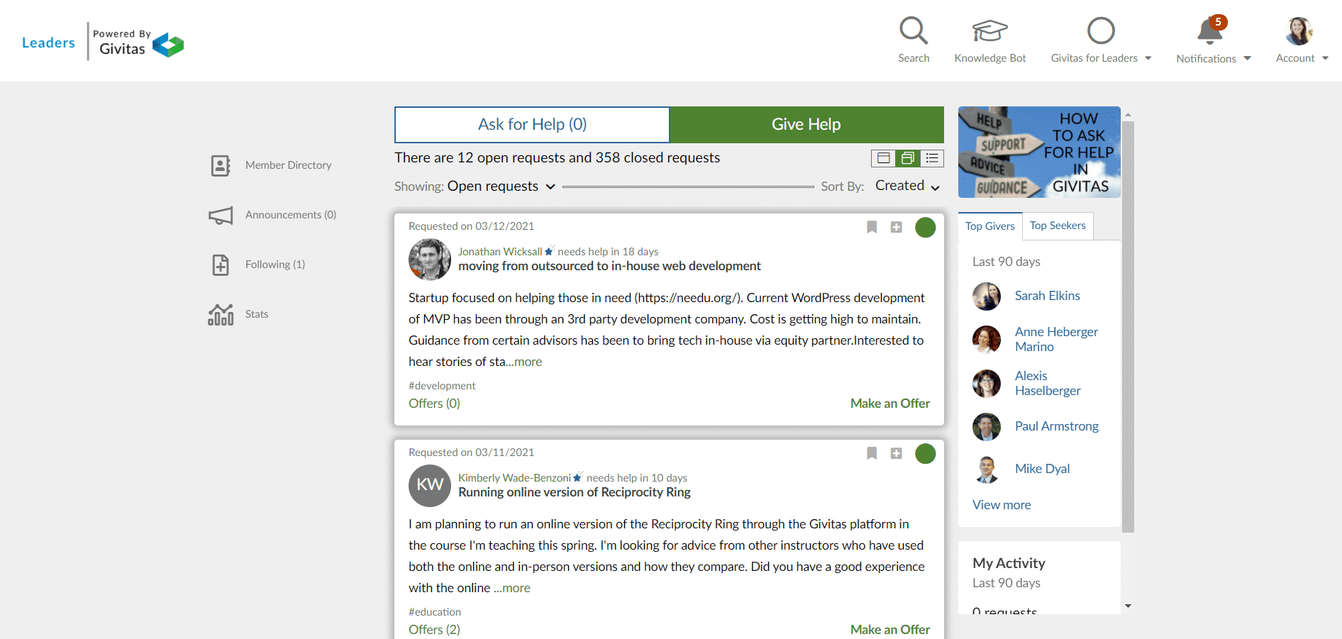Viewport: 1342px width, 639px height.
Task: Expand Kimberly's request text with ...more
Action: [512, 588]
